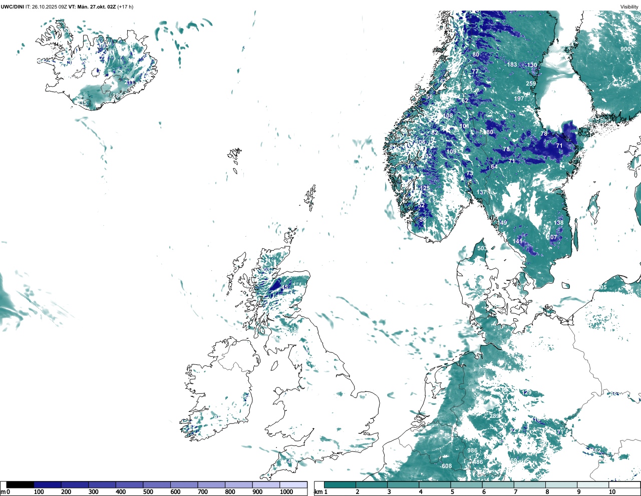641x496 pixels.
Task: Click the '286' visibility value in Iceland
Action: (117, 95)
